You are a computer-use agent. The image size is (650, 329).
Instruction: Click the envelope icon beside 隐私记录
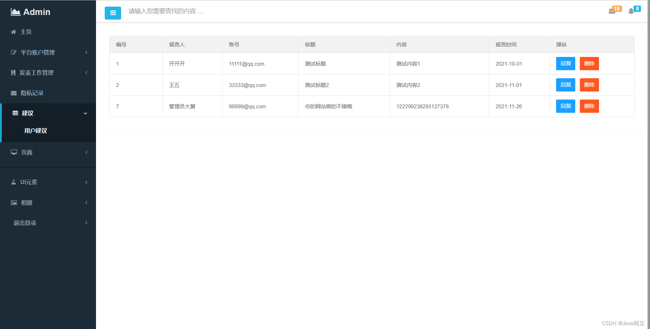[14, 93]
